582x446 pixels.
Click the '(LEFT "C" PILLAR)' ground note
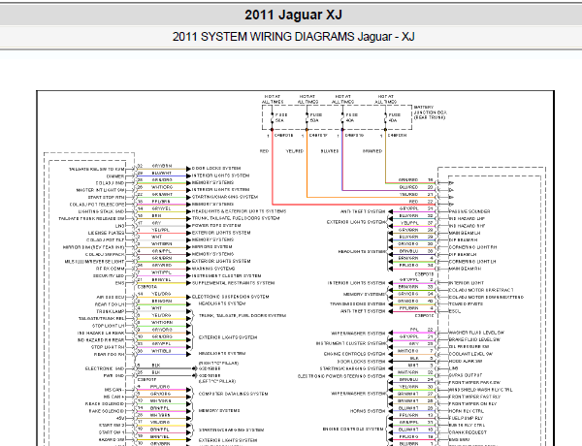click(x=217, y=381)
